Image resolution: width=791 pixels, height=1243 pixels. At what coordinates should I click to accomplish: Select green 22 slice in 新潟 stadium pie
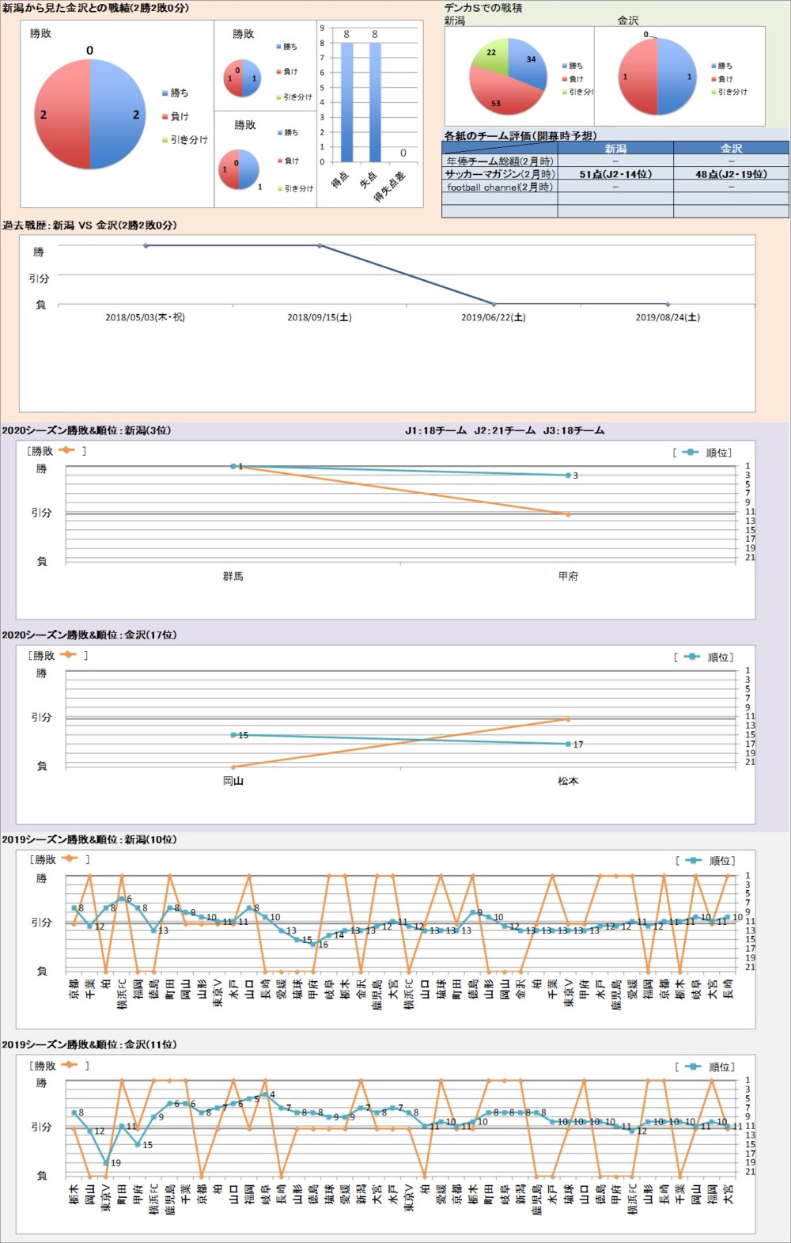coord(490,57)
